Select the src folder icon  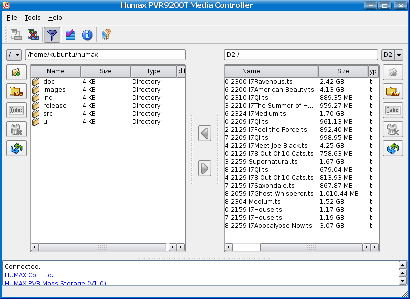36,114
